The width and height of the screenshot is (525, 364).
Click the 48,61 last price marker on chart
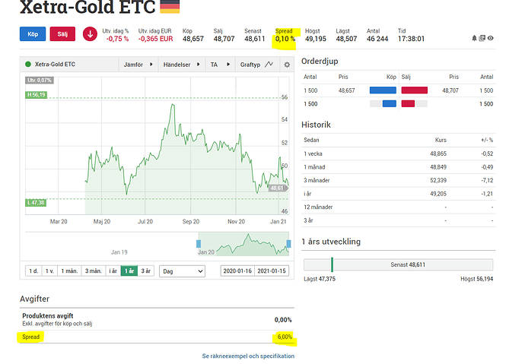(278, 188)
